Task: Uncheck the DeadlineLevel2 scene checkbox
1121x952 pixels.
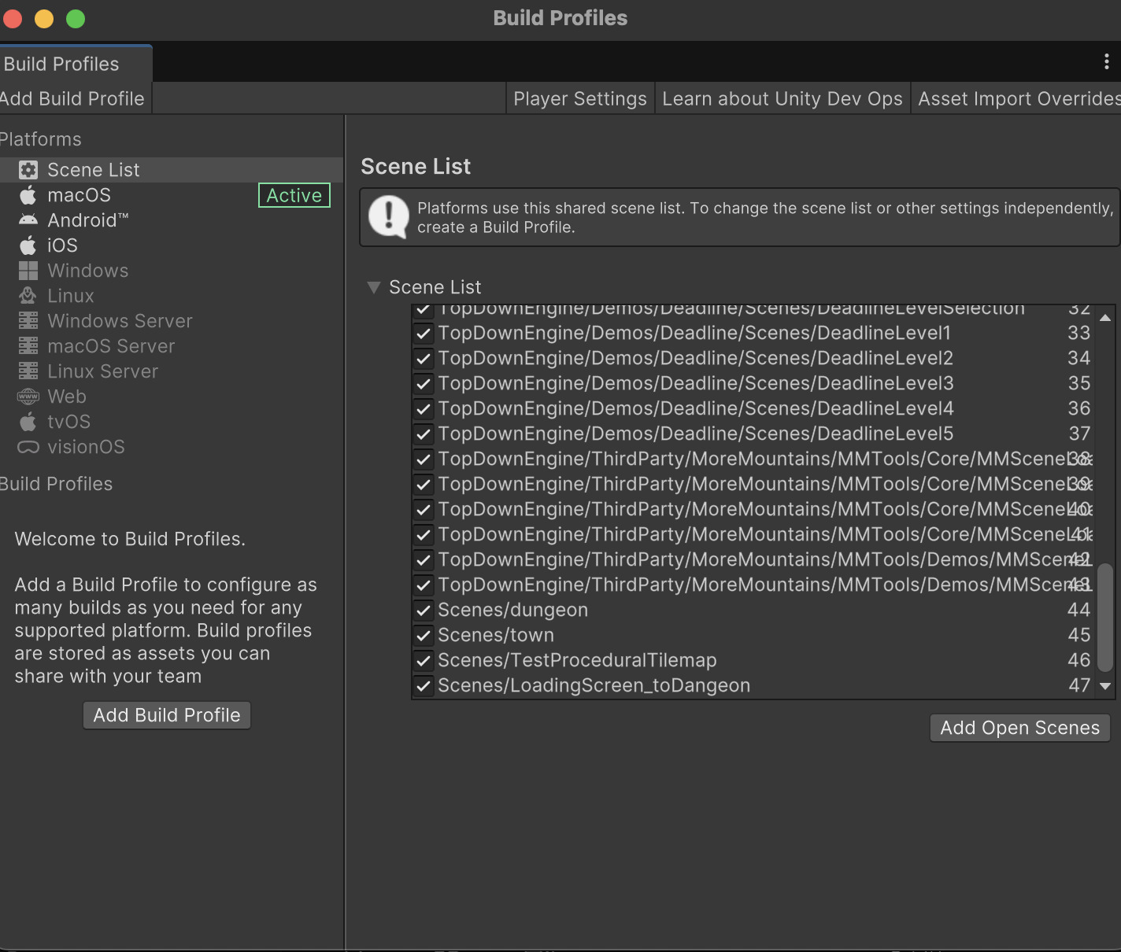Action: click(424, 359)
